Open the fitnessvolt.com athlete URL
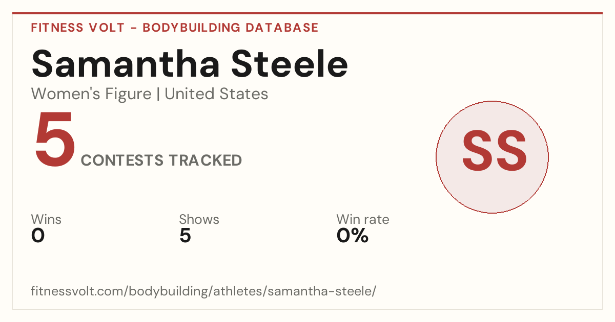The height and width of the screenshot is (322, 615). 204,291
